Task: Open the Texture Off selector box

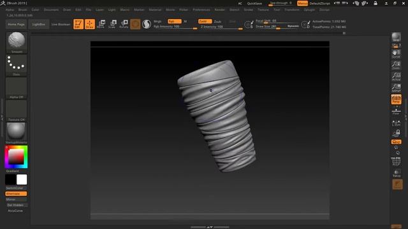Action: 17,111
